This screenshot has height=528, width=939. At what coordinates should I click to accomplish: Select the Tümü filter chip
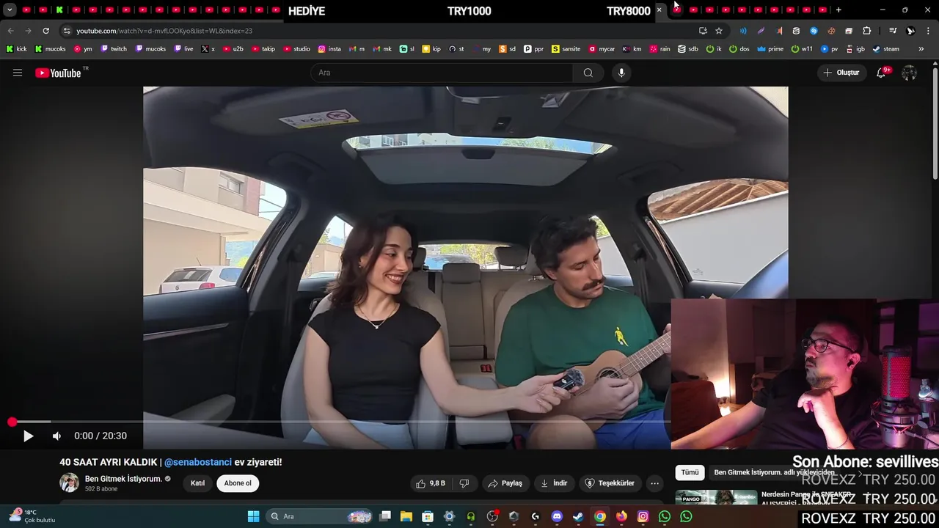click(x=690, y=472)
